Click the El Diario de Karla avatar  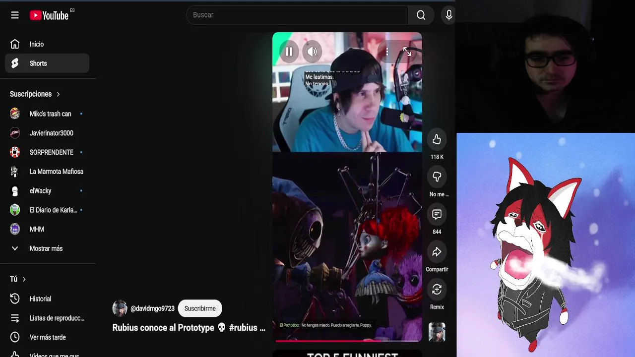(x=15, y=210)
